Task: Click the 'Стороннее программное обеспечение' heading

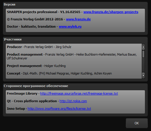Action: click(36, 86)
